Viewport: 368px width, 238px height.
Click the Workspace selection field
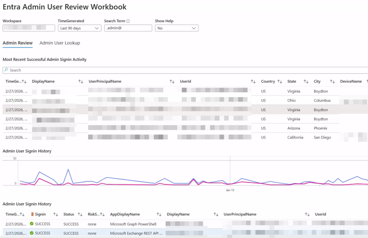tap(29, 28)
